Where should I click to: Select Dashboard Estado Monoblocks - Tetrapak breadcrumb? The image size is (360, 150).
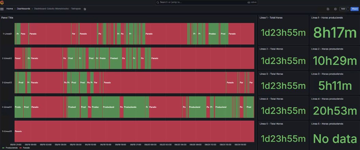point(58,9)
